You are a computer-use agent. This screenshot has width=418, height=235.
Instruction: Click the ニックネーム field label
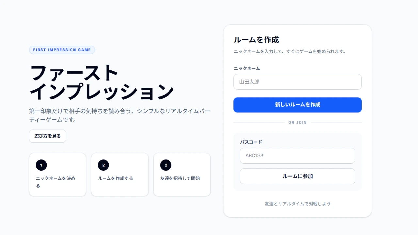[x=247, y=68]
